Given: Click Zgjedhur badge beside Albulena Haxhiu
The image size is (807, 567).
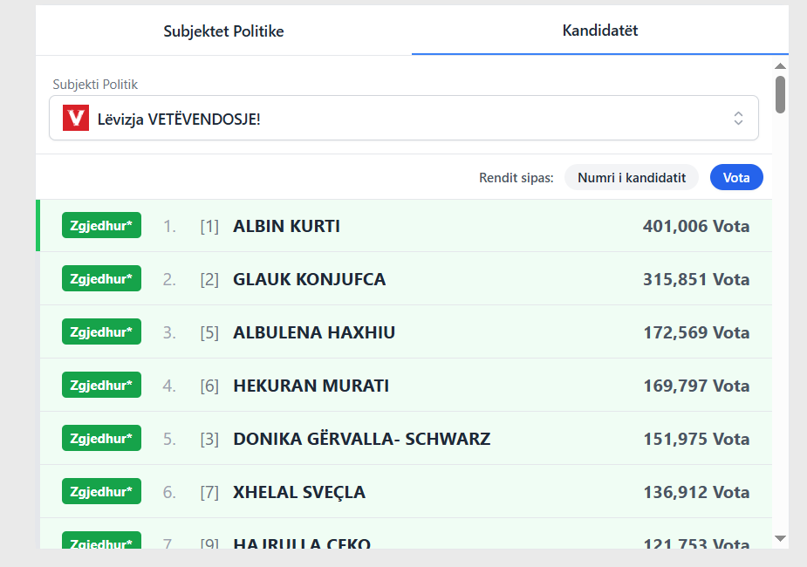Looking at the screenshot, I should click(x=101, y=332).
